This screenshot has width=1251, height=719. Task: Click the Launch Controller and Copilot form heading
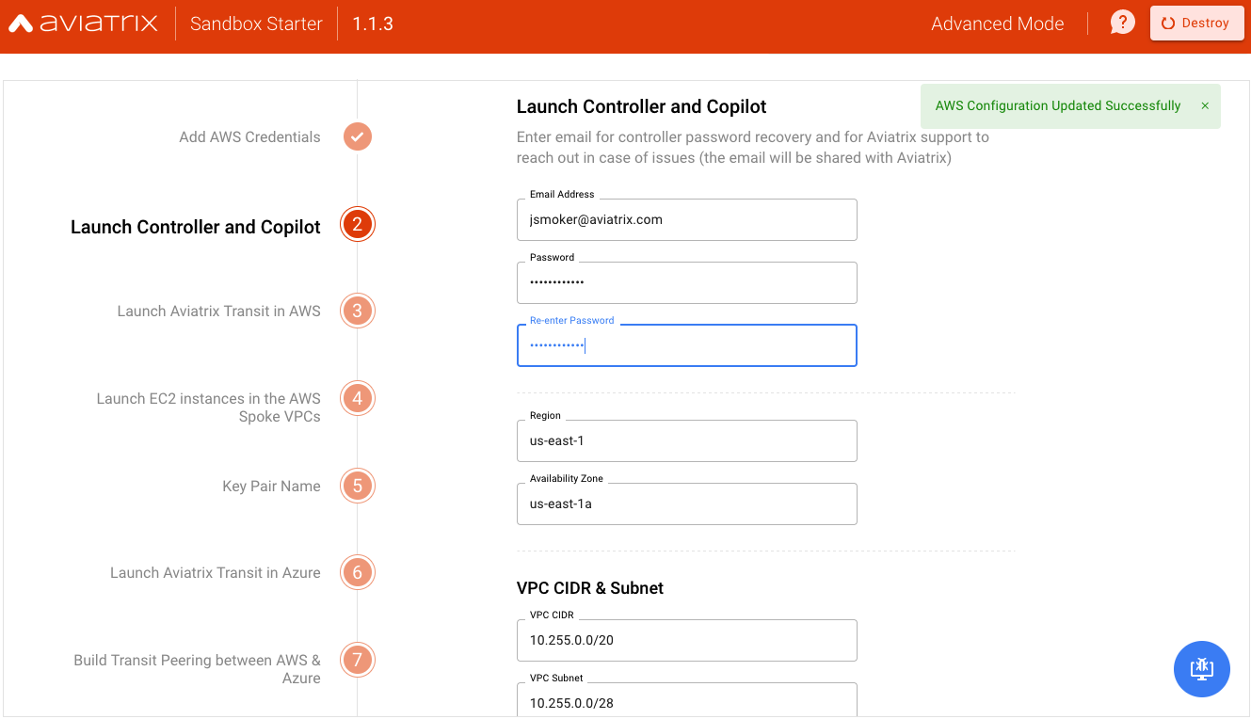642,106
